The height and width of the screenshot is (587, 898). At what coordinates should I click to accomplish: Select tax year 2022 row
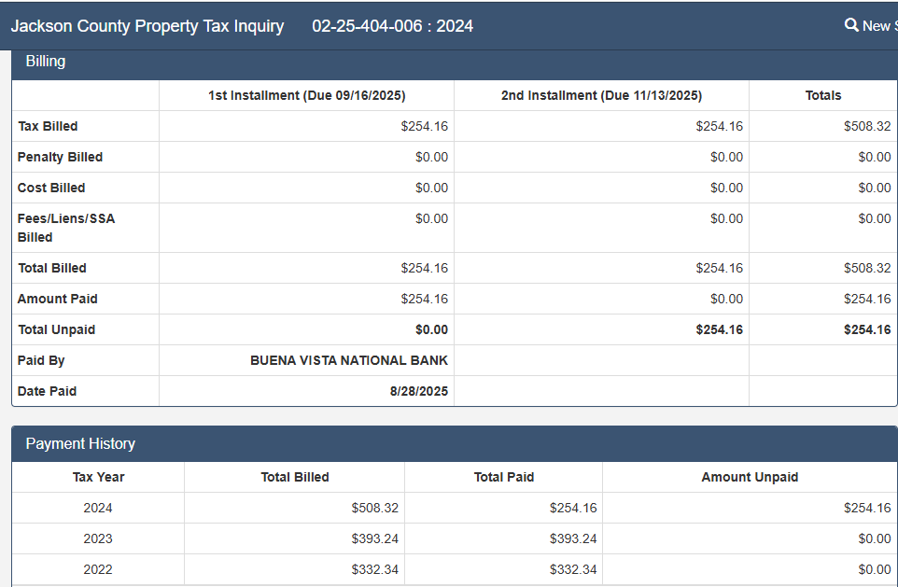click(x=98, y=569)
